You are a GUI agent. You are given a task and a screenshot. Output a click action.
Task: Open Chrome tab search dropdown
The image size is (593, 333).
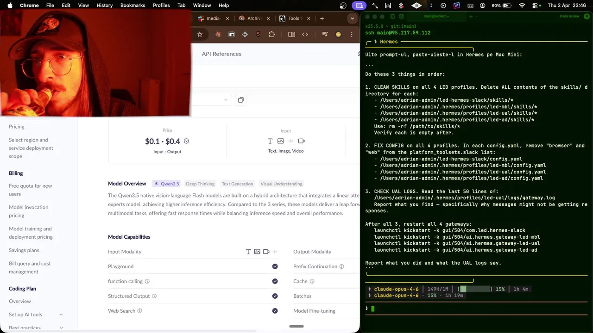click(353, 18)
